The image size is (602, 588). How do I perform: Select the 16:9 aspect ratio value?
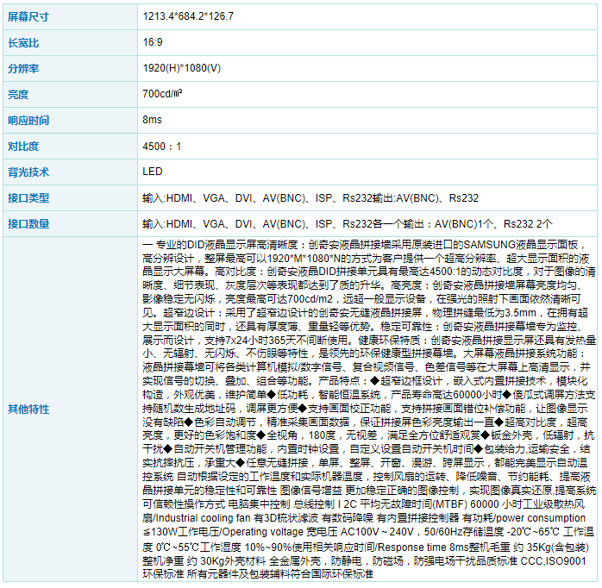click(x=152, y=42)
